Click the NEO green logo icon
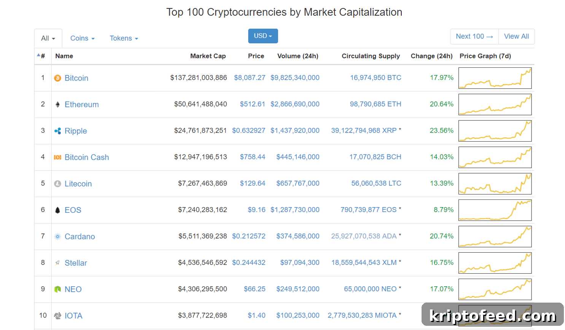The width and height of the screenshot is (565, 330). click(57, 289)
